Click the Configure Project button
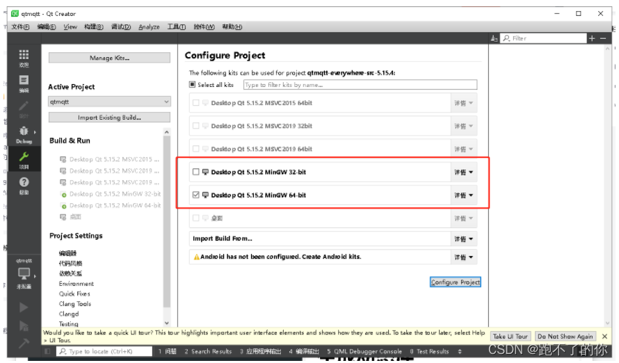Screen dimensions: 619x363 [x=455, y=282]
